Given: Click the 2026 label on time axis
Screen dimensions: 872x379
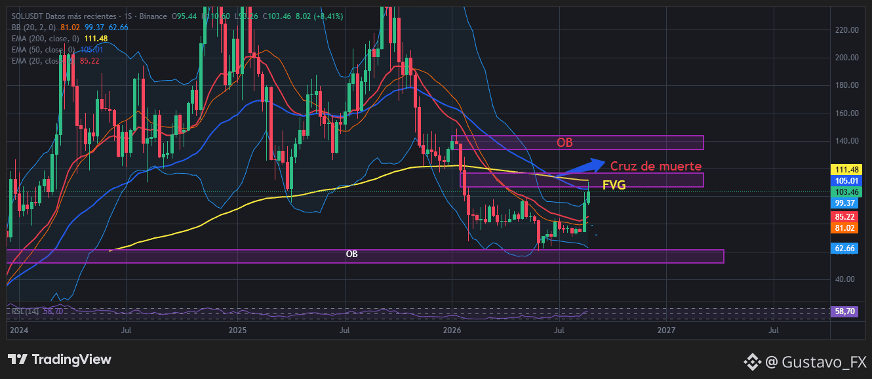Looking at the screenshot, I should pos(453,331).
